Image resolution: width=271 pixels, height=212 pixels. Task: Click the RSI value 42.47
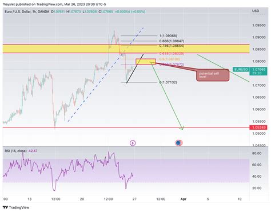(x=33, y=151)
